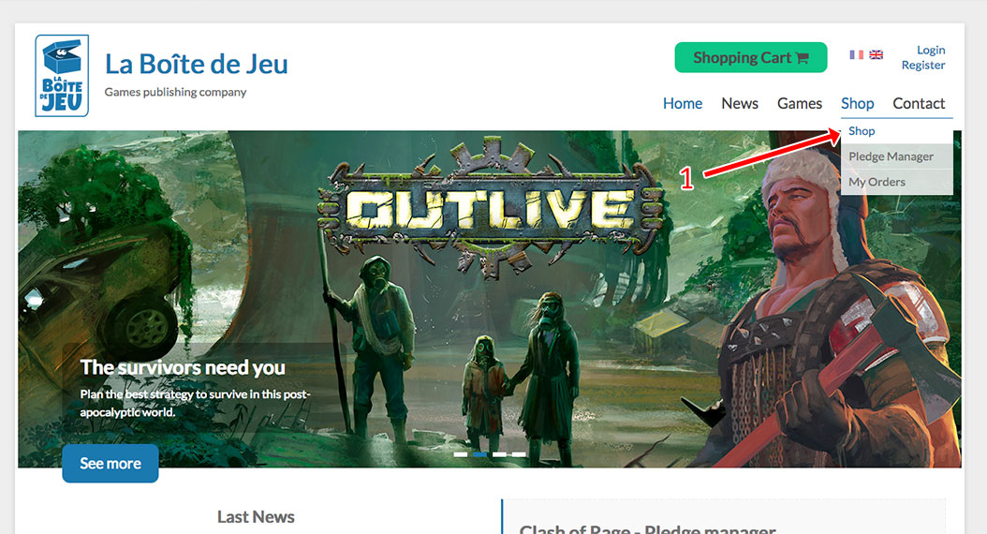The height and width of the screenshot is (534, 987).
Task: Click the Register link
Action: pos(922,65)
